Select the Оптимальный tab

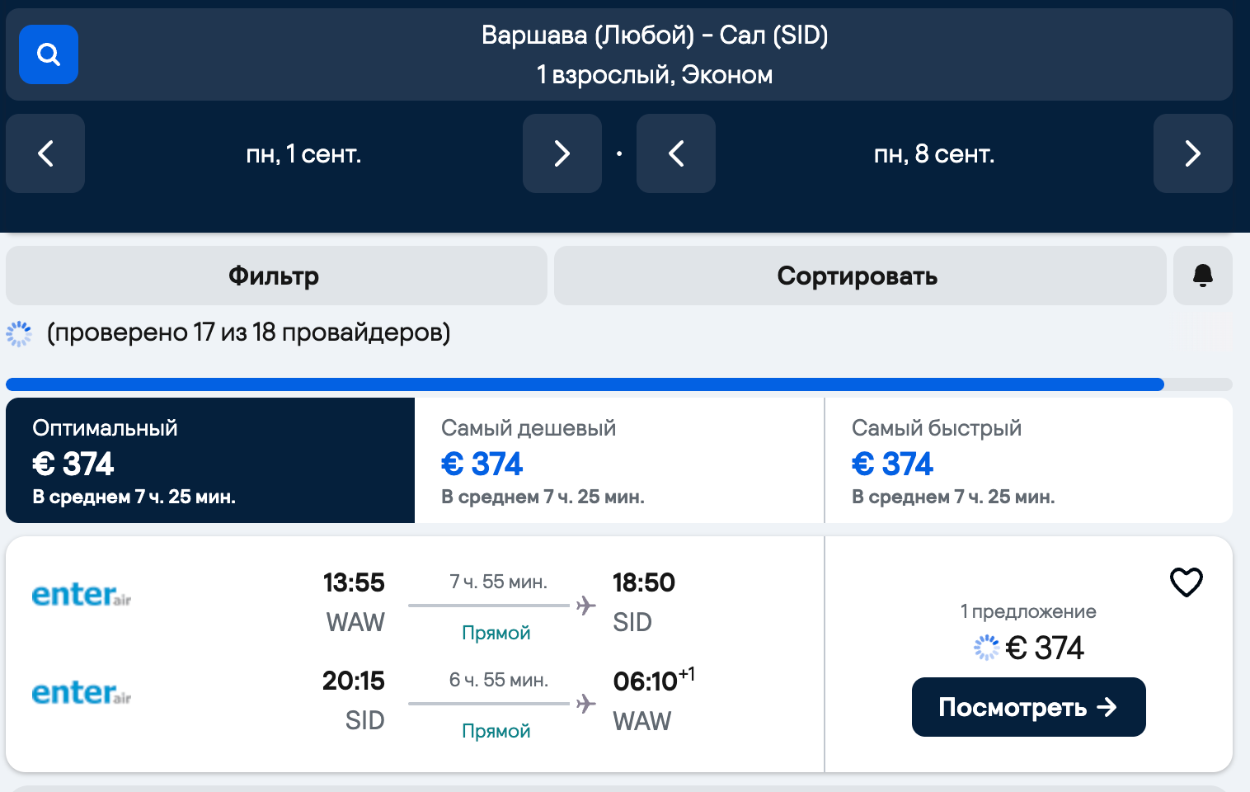(x=209, y=460)
